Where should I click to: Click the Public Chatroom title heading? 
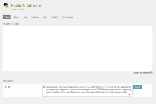coord(26,5)
